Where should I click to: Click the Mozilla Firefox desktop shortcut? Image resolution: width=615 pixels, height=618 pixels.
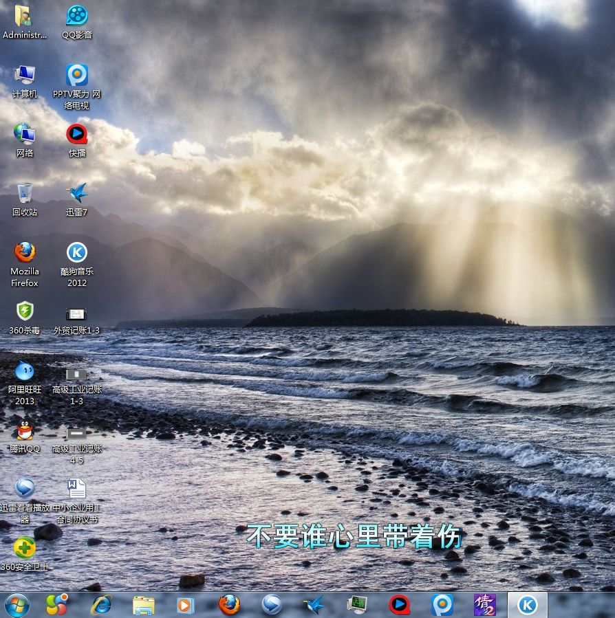click(x=25, y=264)
